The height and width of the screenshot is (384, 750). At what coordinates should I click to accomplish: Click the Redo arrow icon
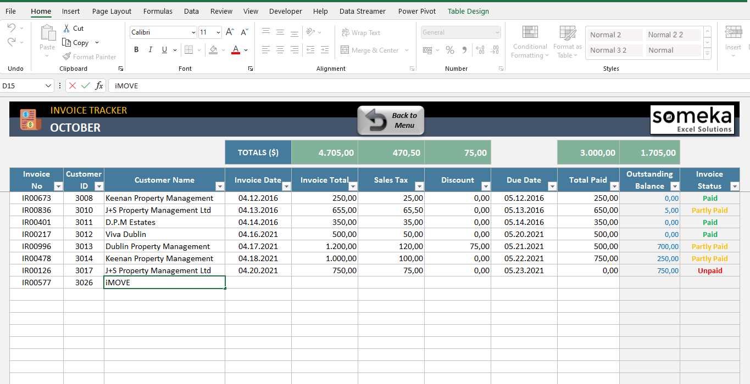[x=12, y=42]
